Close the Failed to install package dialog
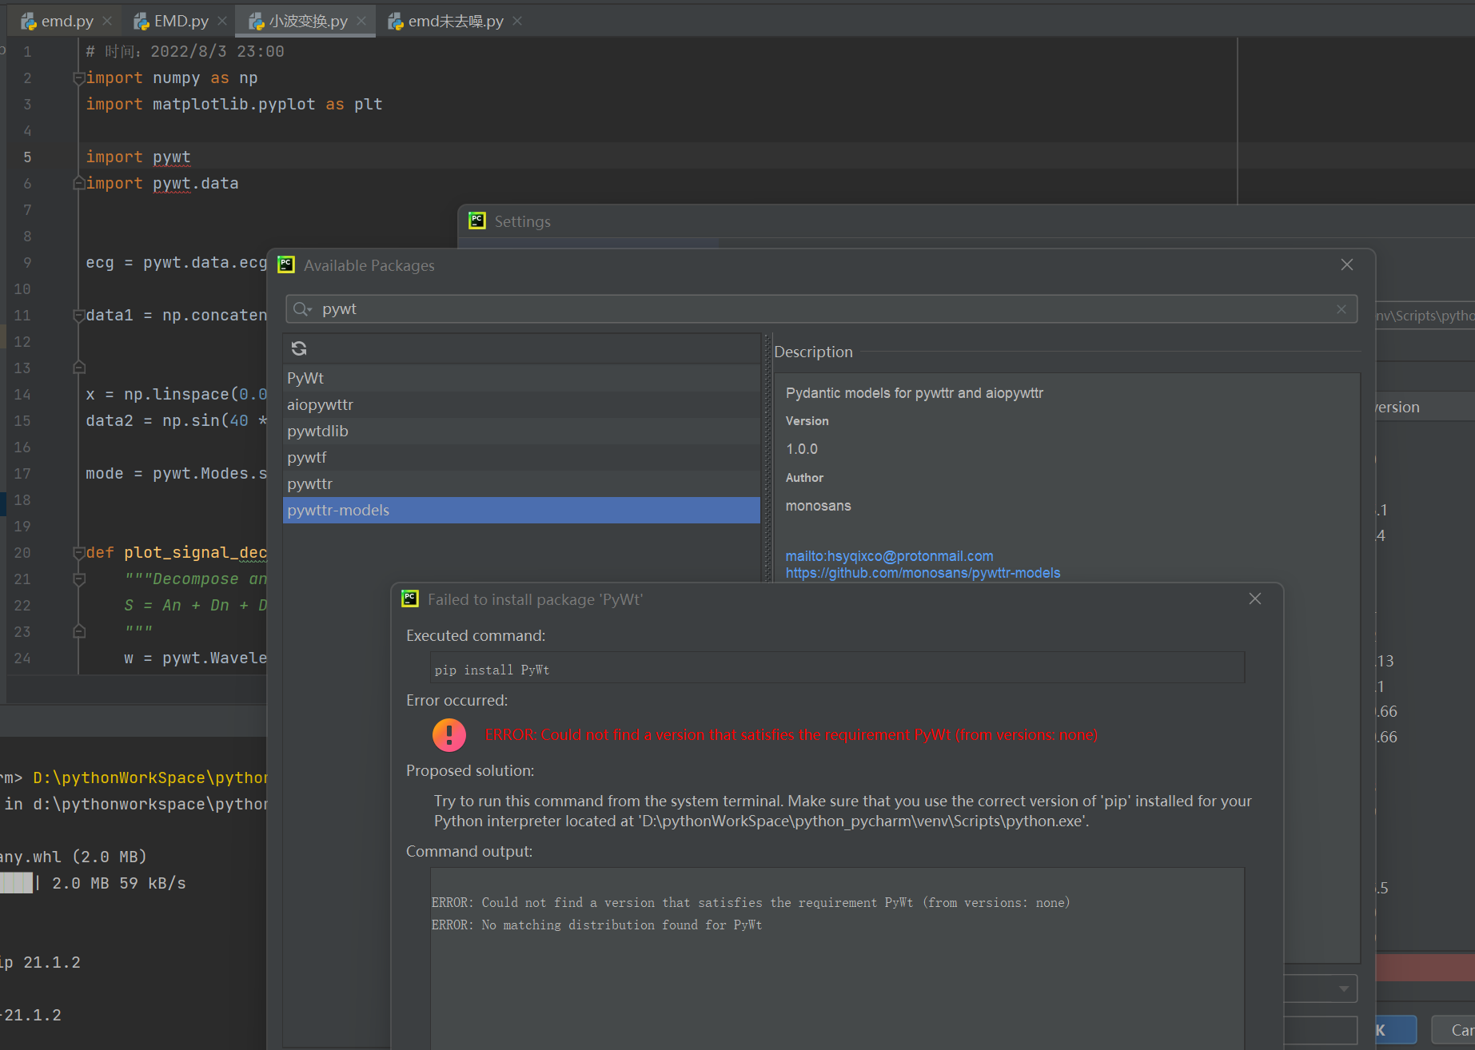The image size is (1475, 1050). [x=1255, y=599]
